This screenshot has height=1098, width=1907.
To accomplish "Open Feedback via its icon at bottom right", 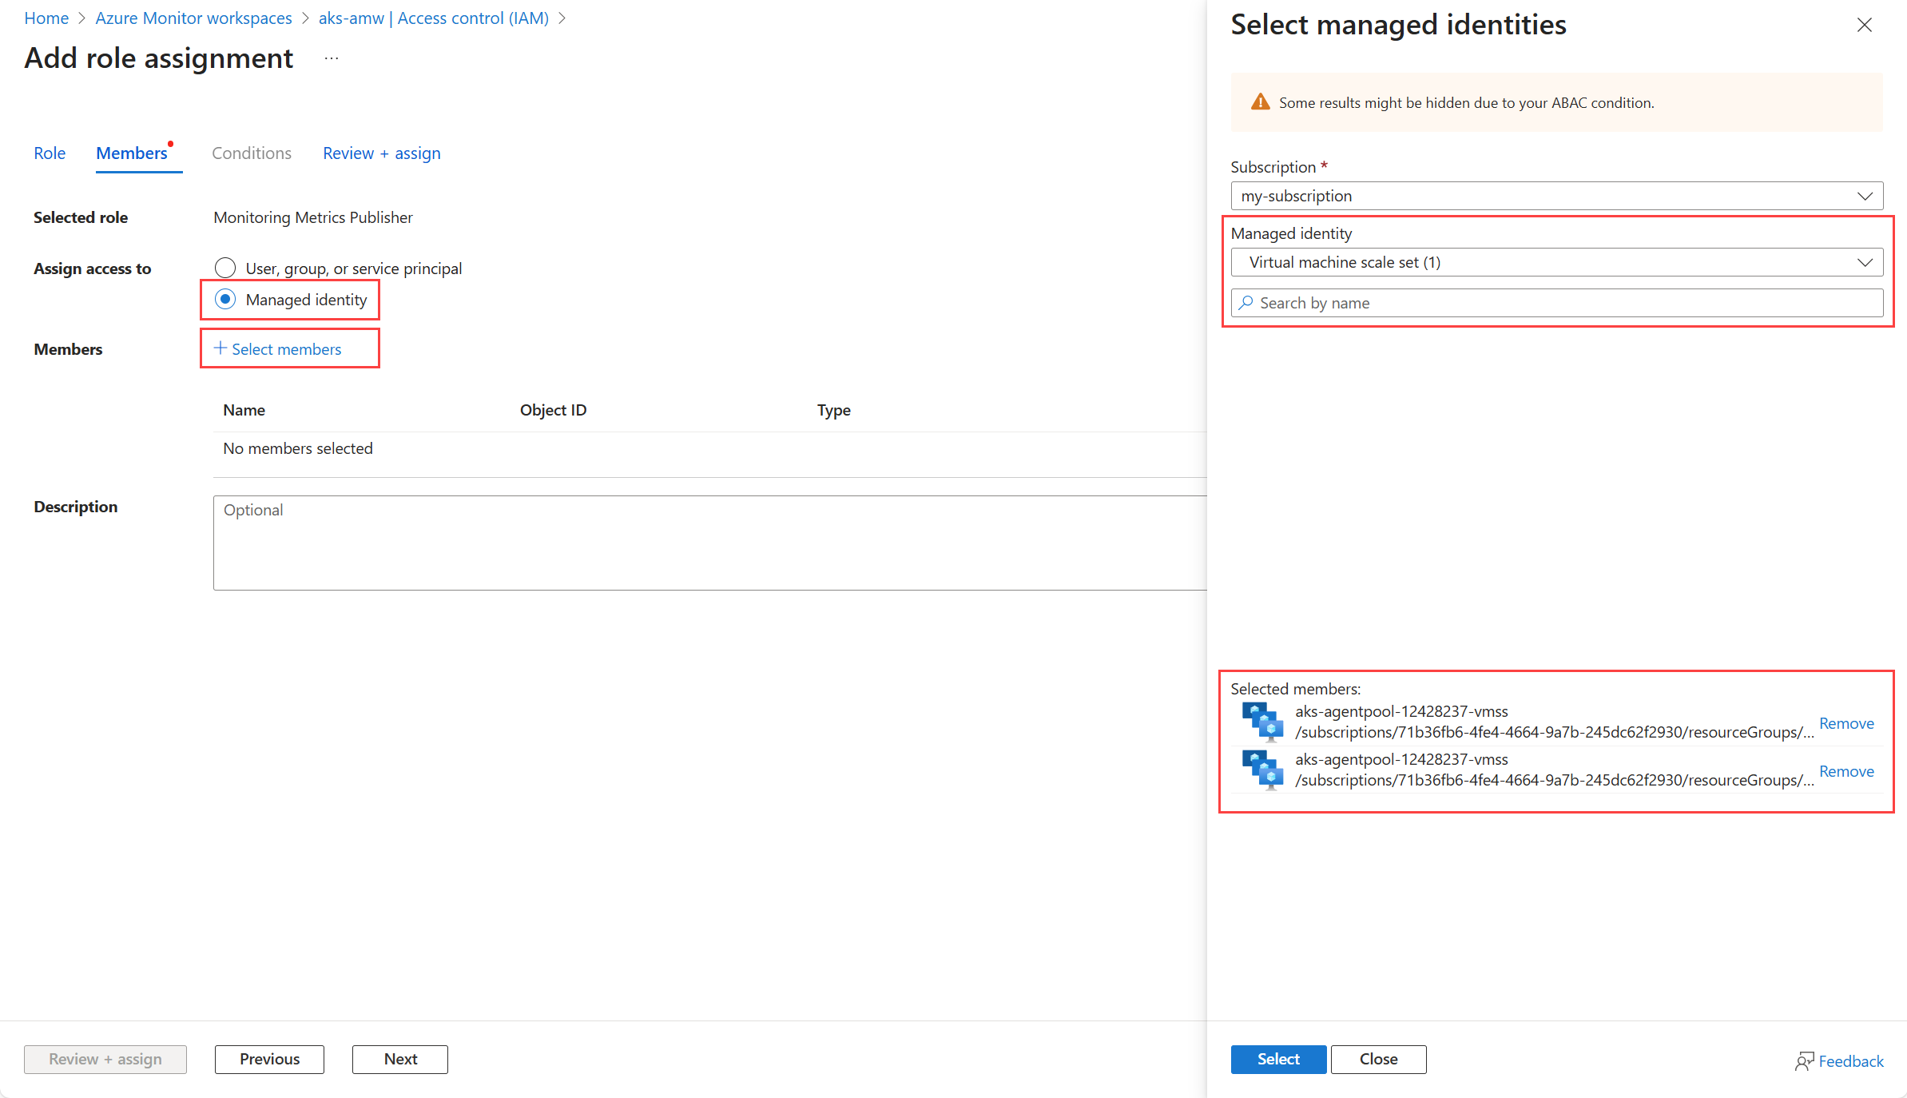I will click(1806, 1060).
